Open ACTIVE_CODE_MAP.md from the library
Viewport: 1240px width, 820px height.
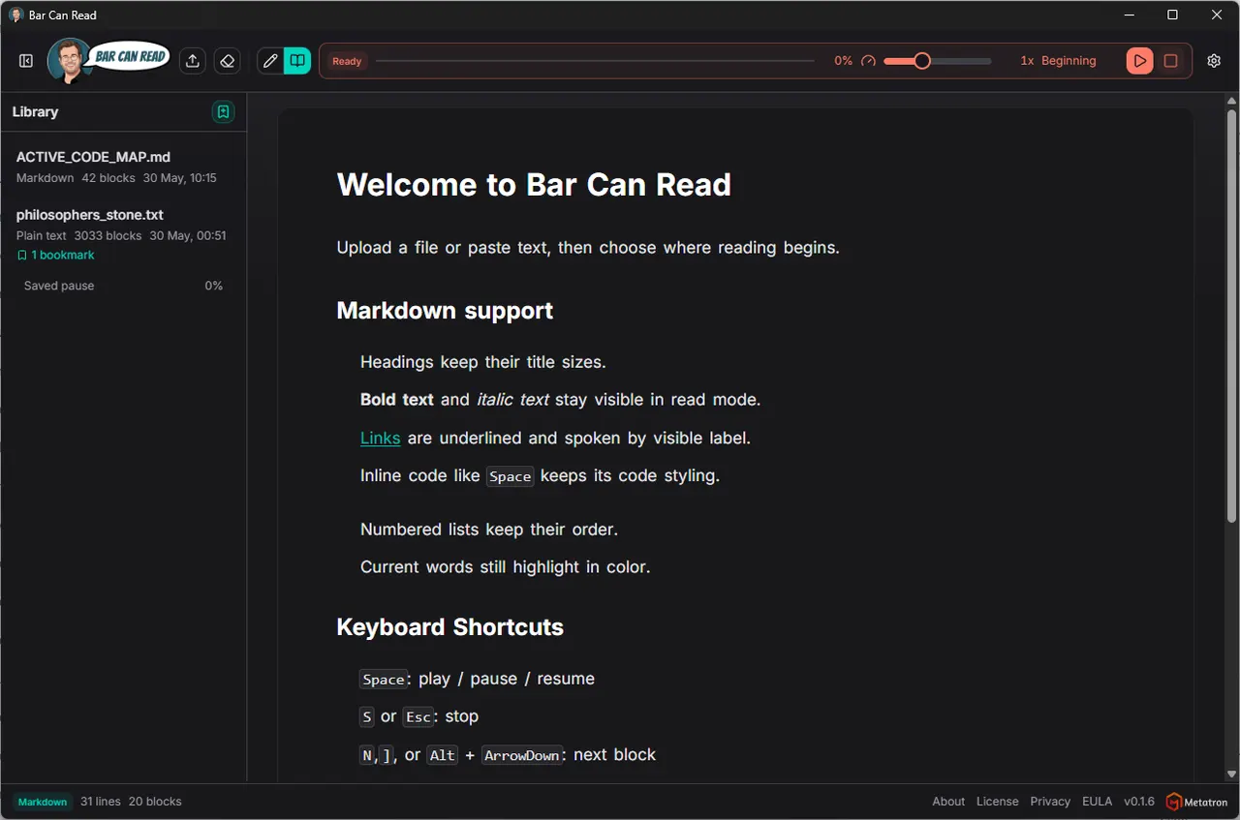[123, 167]
